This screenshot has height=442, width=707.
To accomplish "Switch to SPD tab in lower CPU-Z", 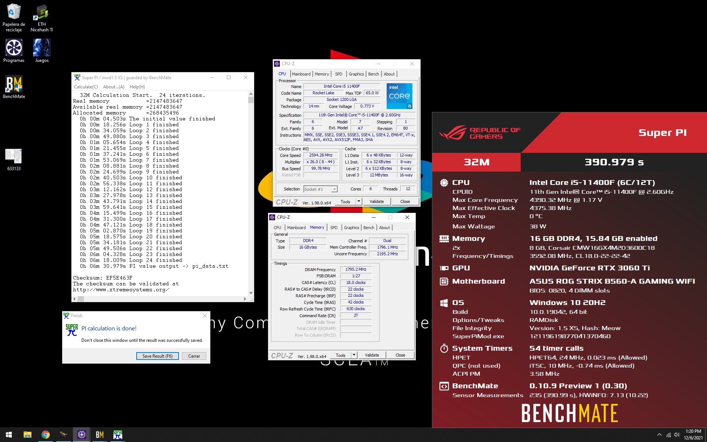I will (334, 228).
